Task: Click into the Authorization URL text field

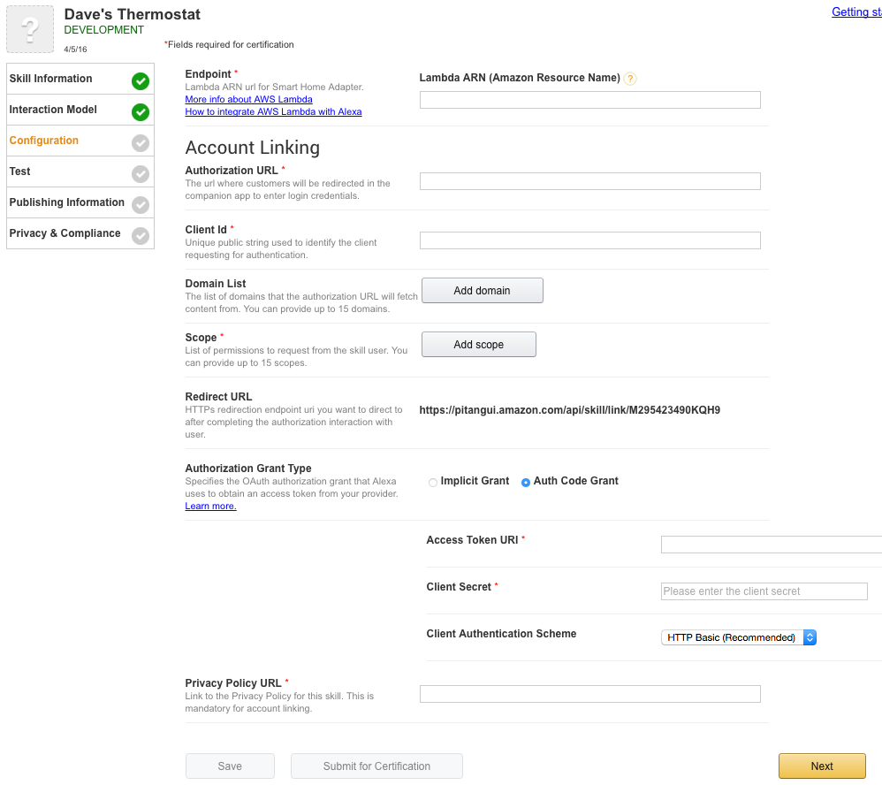Action: (589, 181)
